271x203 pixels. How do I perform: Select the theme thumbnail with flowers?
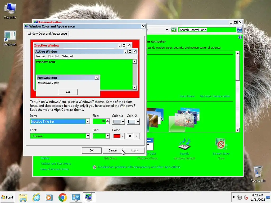184,120
